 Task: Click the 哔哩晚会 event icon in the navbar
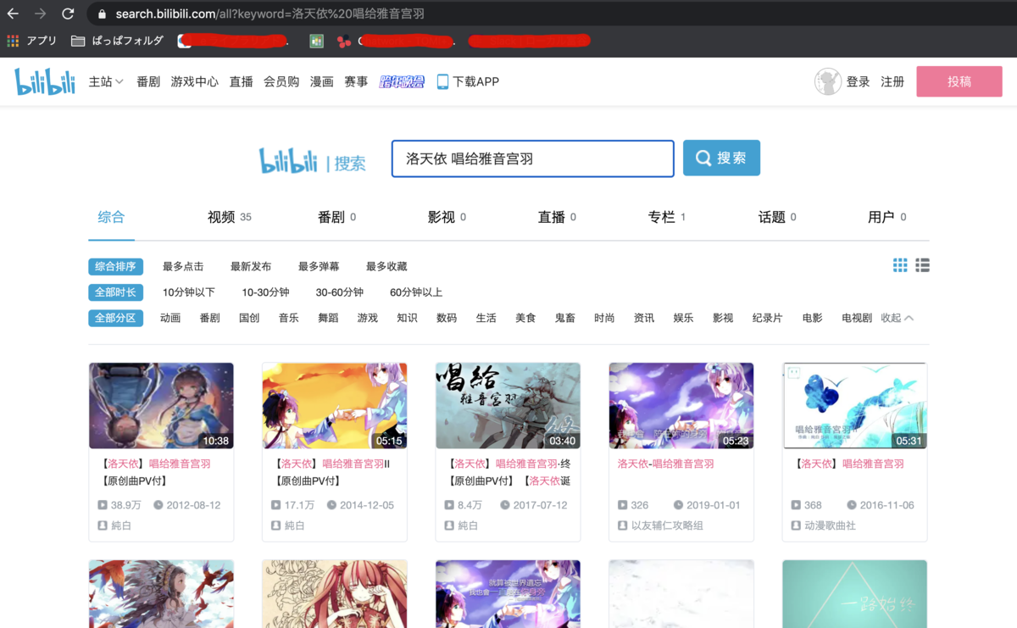click(403, 81)
